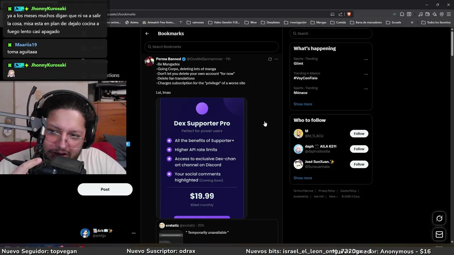
Task: Open the music playlist note icon
Action: (x=421, y=14)
